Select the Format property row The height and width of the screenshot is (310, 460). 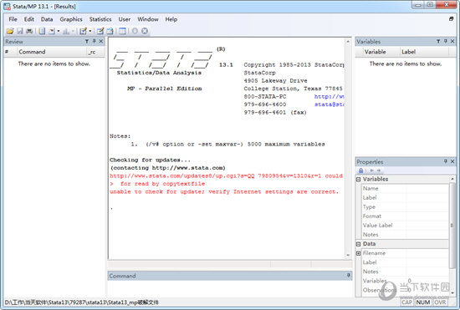coord(405,216)
